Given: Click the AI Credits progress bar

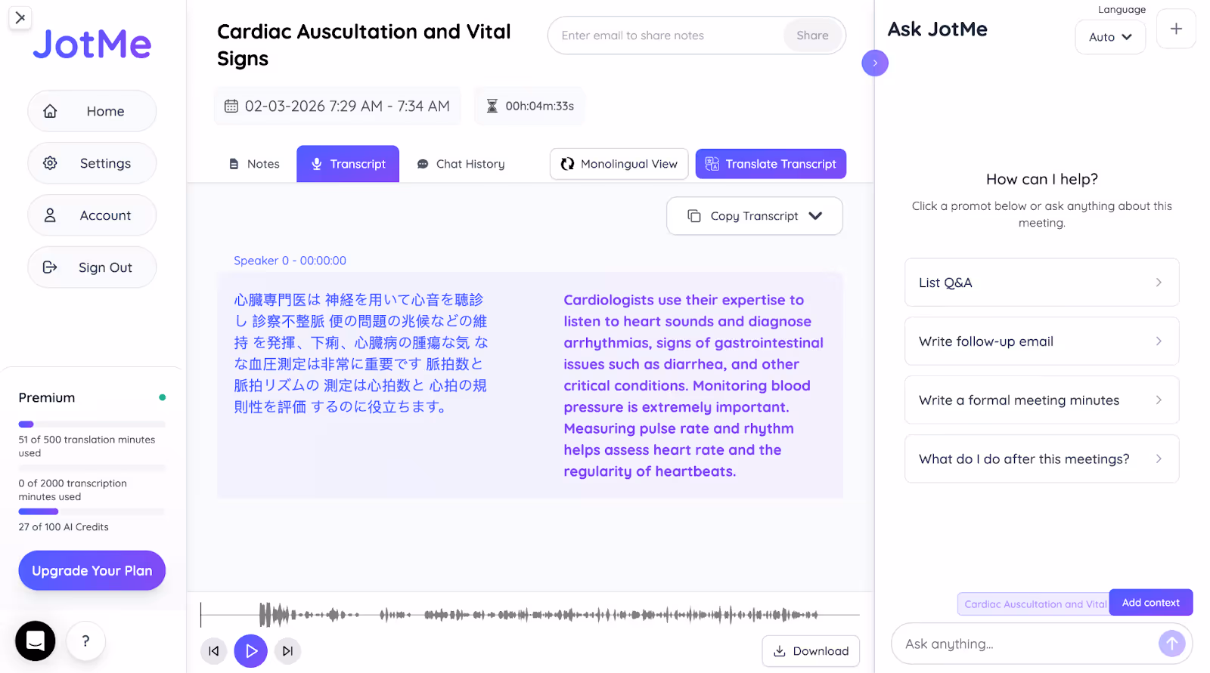Looking at the screenshot, I should tap(92, 511).
